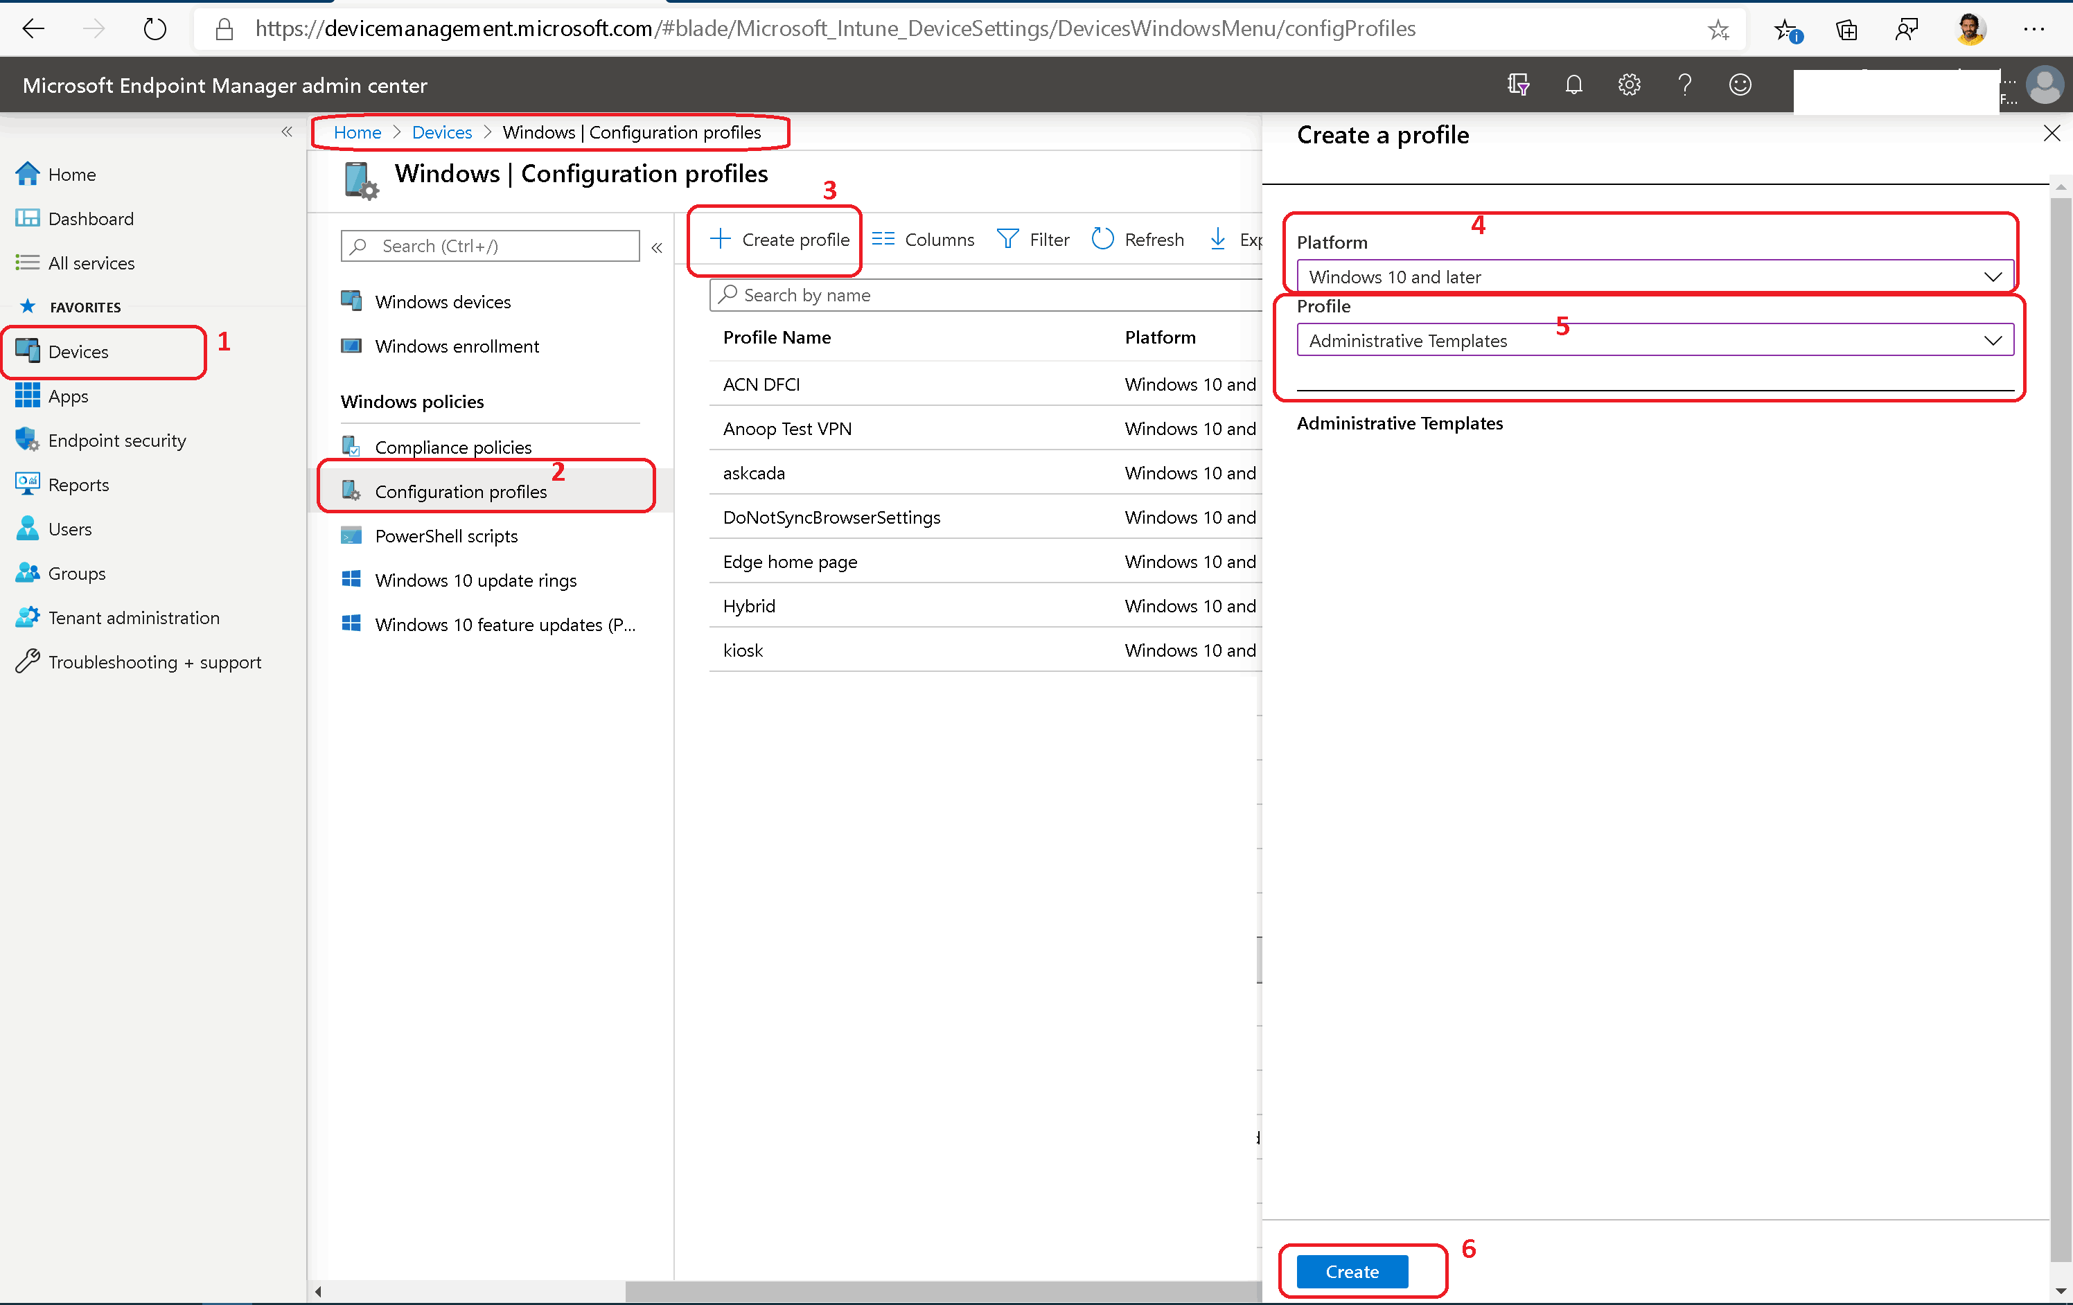This screenshot has height=1305, width=2073.
Task: Open the Anoop Test VPN profile
Action: (787, 429)
